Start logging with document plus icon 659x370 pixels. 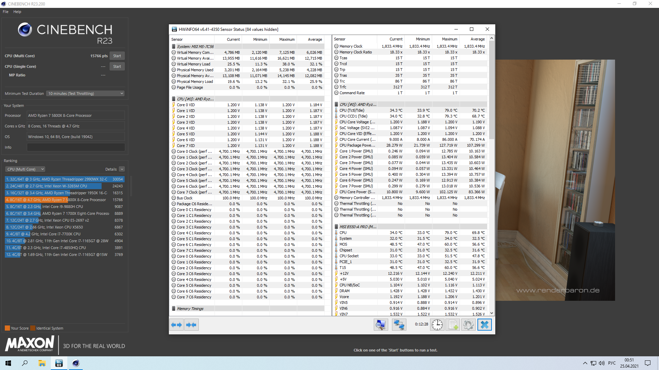pyautogui.click(x=453, y=325)
